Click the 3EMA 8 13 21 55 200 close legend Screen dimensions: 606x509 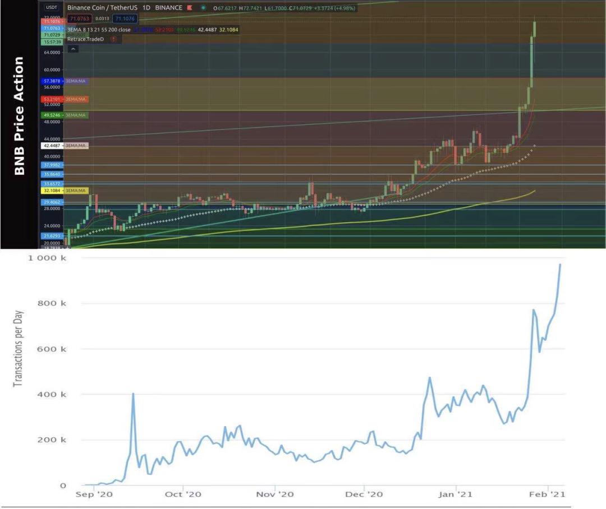[x=99, y=30]
